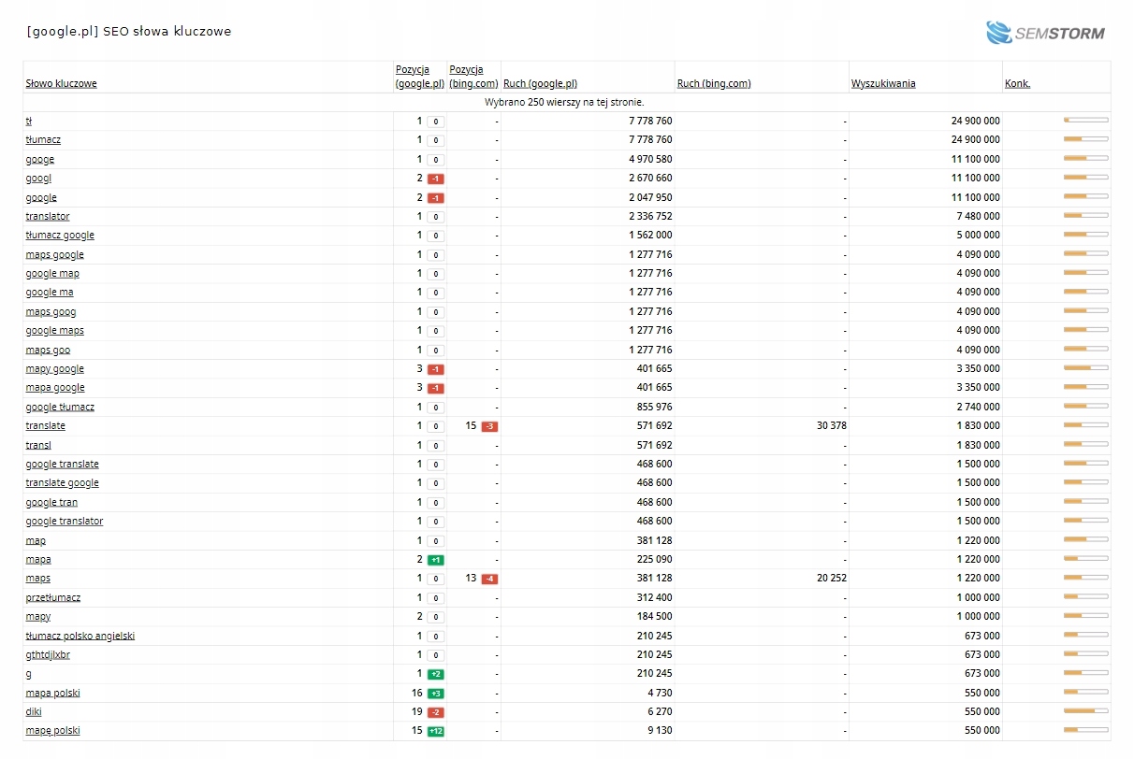The height and width of the screenshot is (759, 1134).
Task: Open keyword link 'mapy google'
Action: click(54, 369)
